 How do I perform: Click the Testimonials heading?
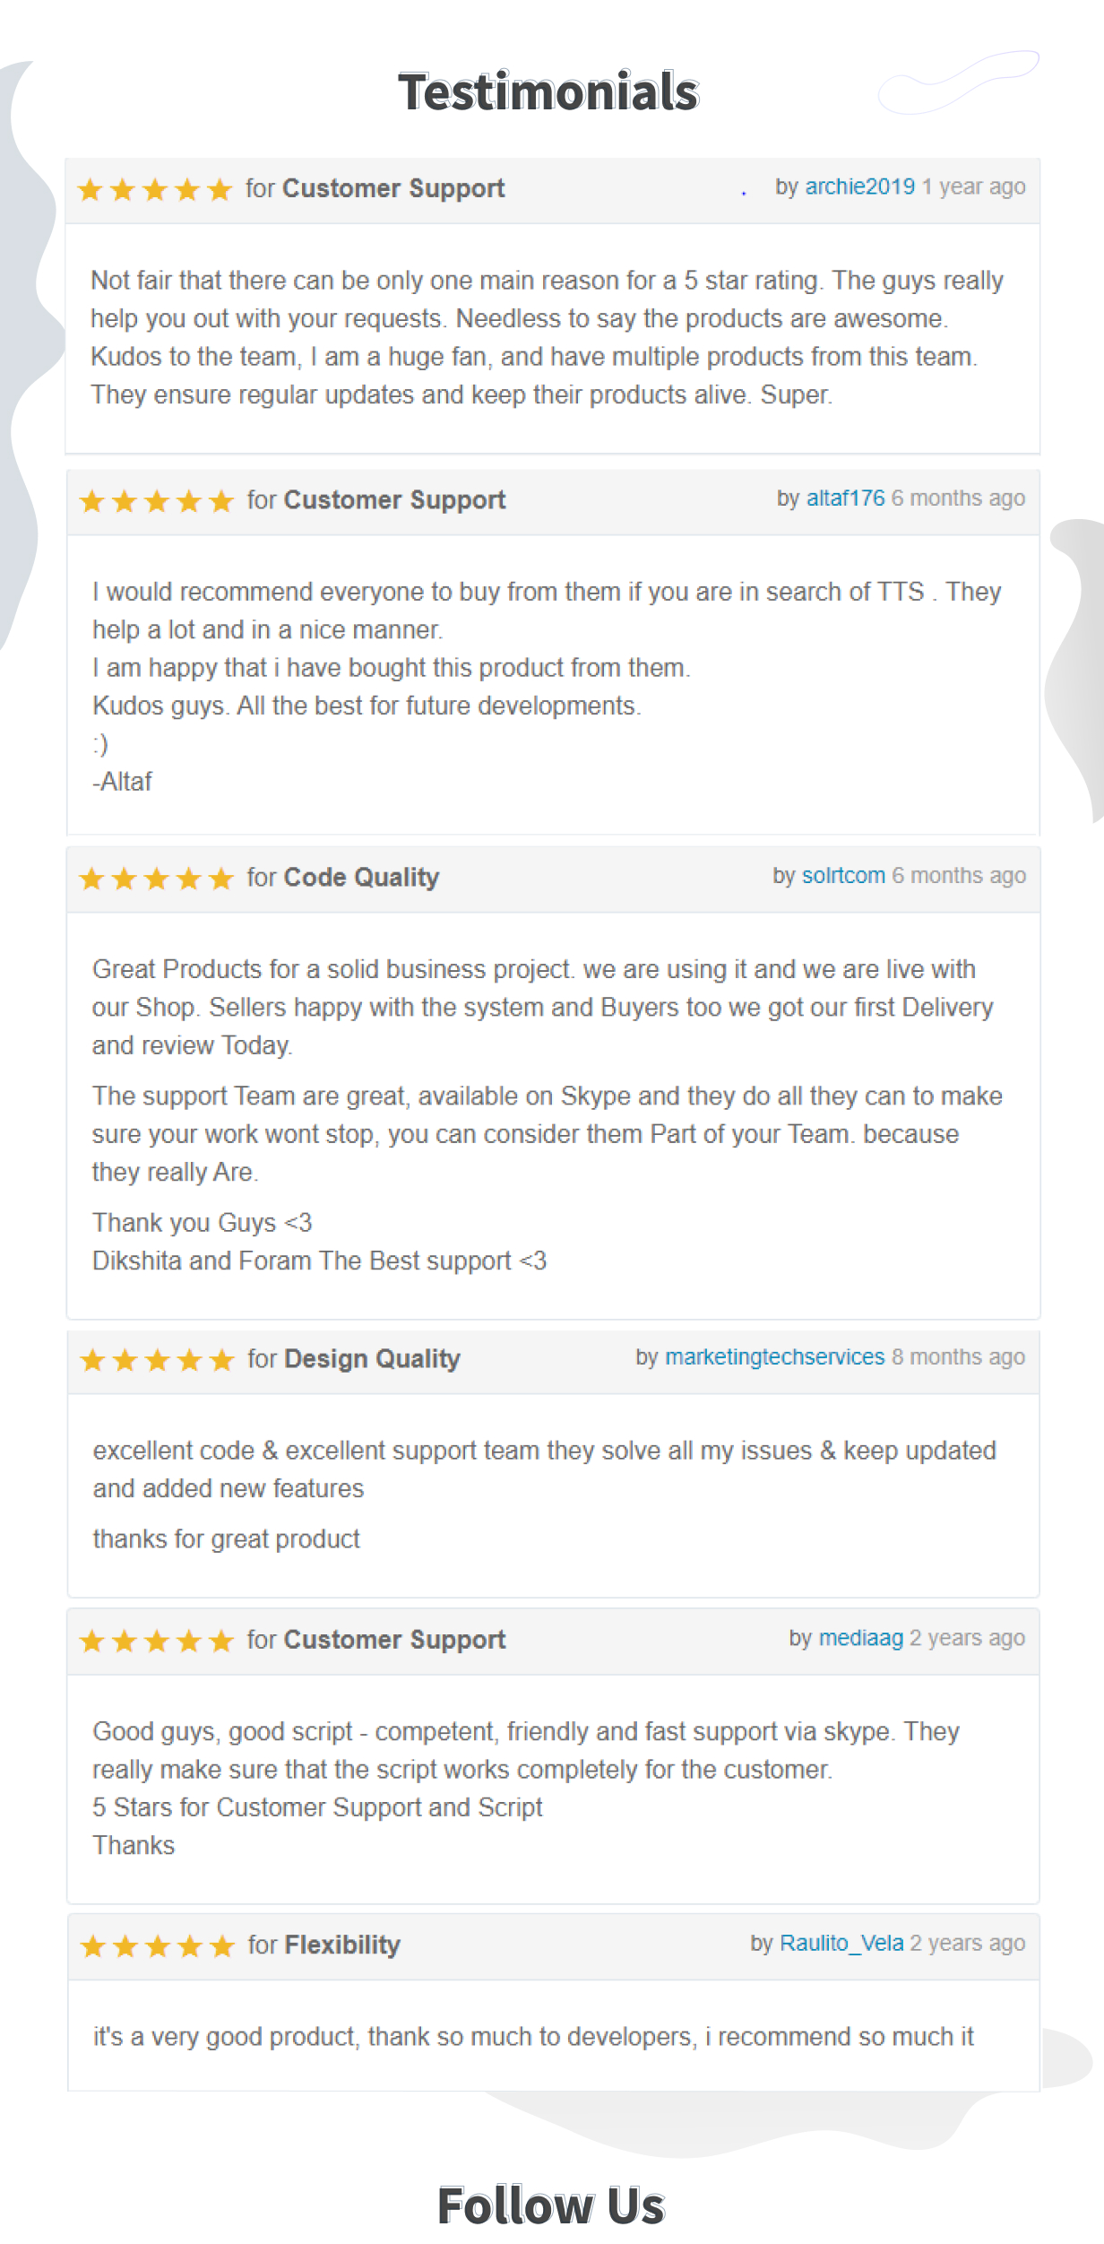(548, 92)
